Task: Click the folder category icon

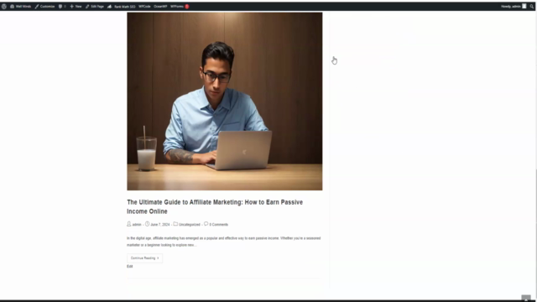Action: (175, 224)
